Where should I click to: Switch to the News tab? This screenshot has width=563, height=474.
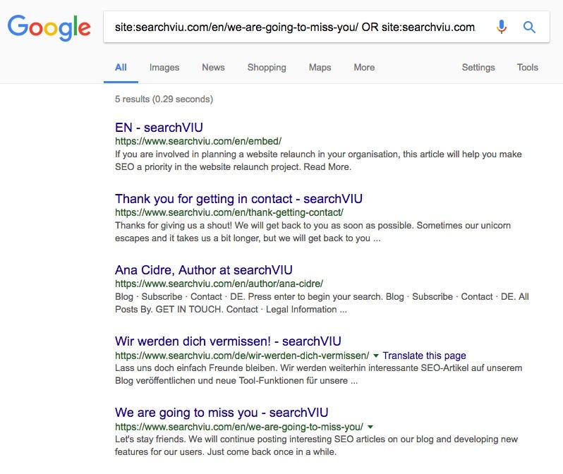click(213, 68)
